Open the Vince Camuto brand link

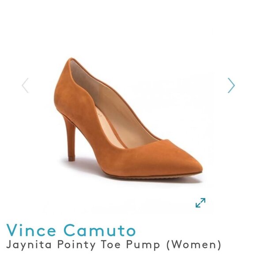pyautogui.click(x=71, y=230)
